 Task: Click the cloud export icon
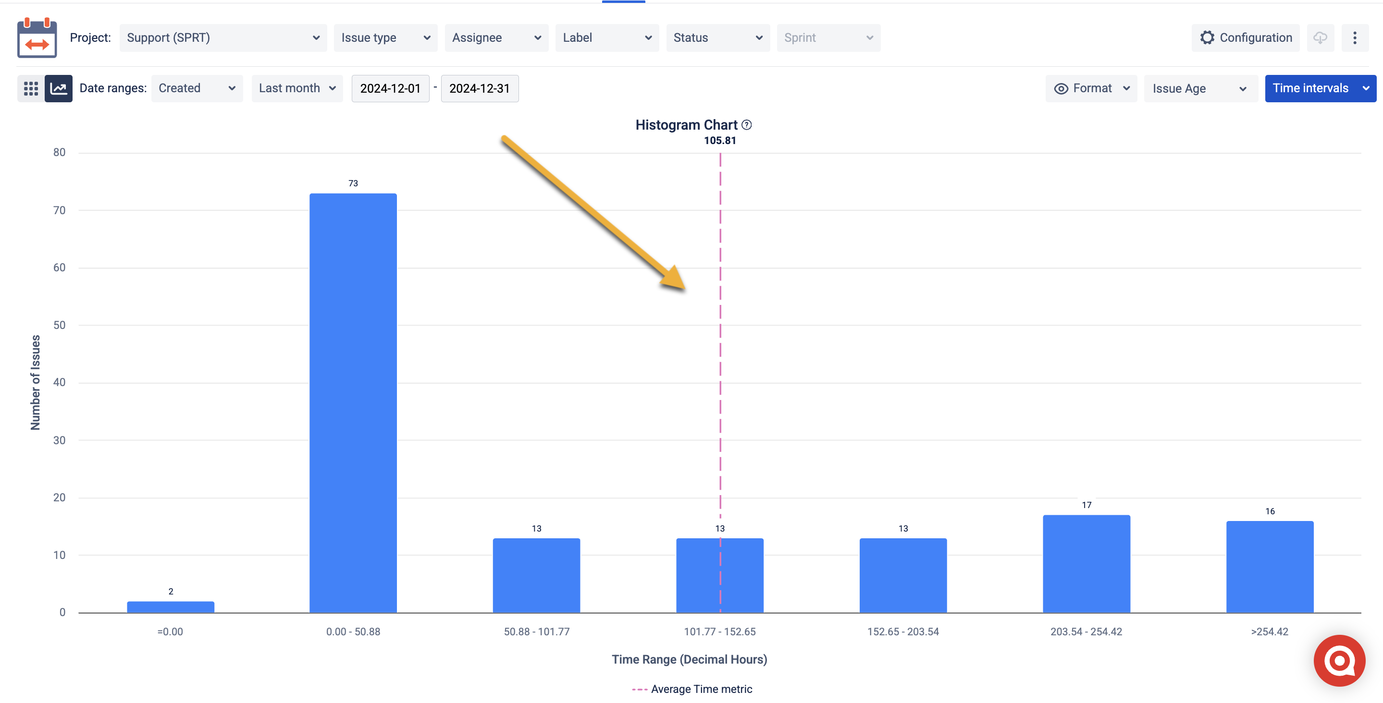click(x=1321, y=37)
